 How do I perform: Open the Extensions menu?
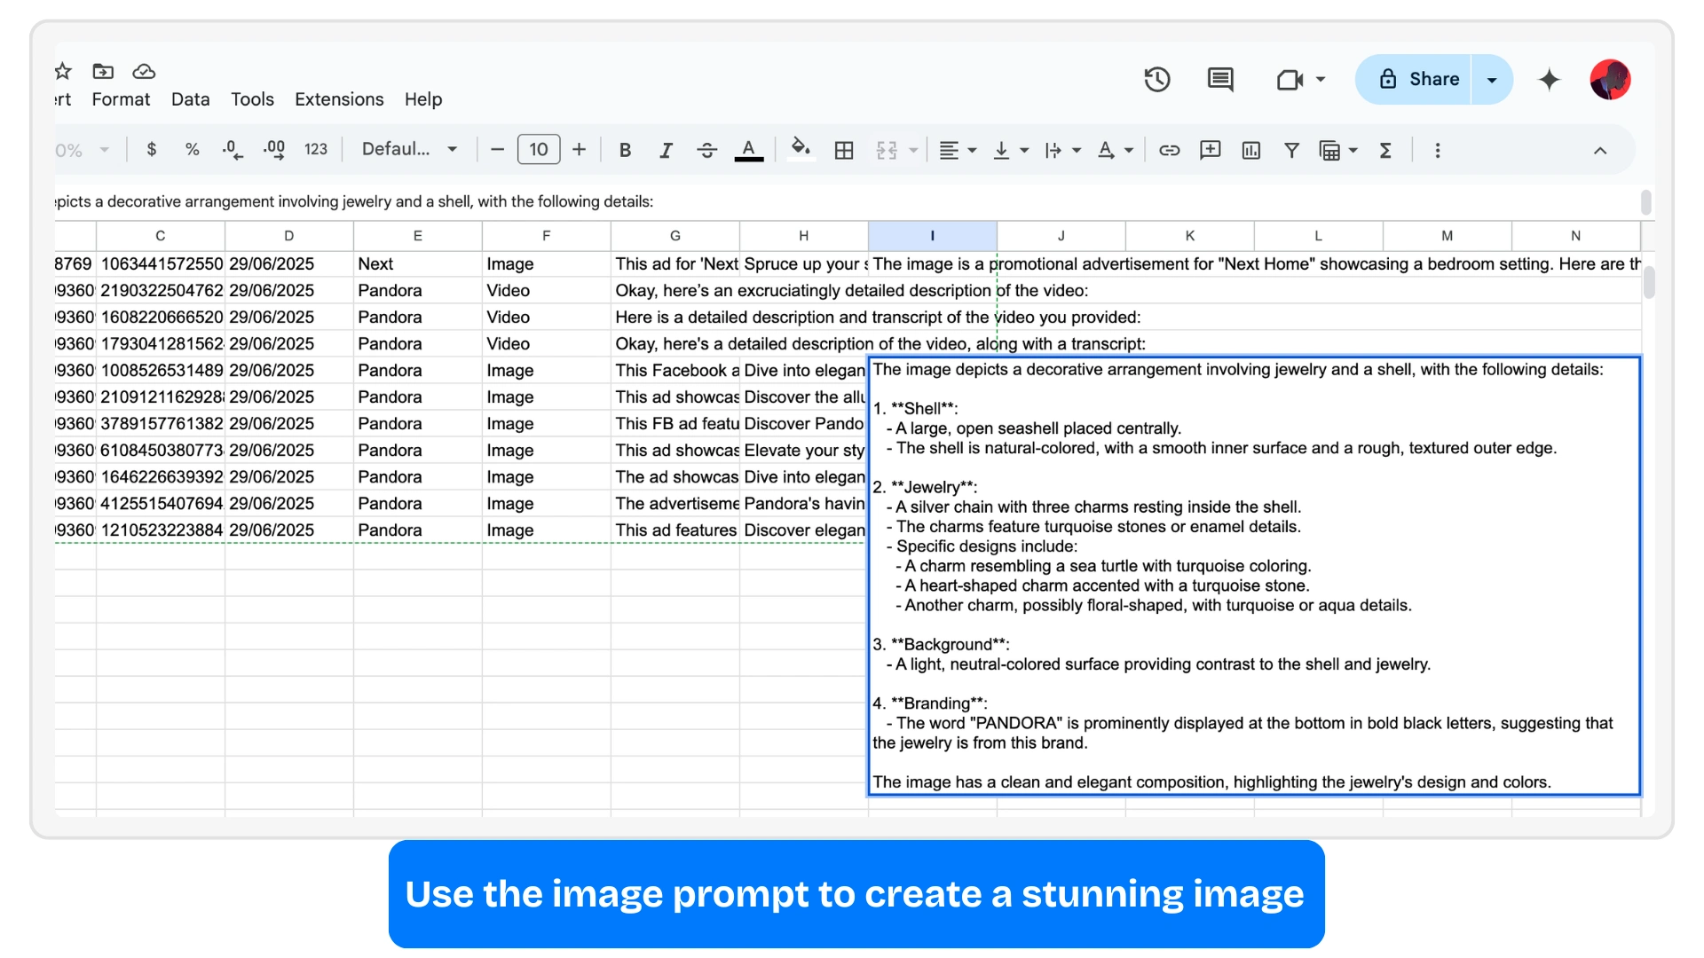coord(339,99)
